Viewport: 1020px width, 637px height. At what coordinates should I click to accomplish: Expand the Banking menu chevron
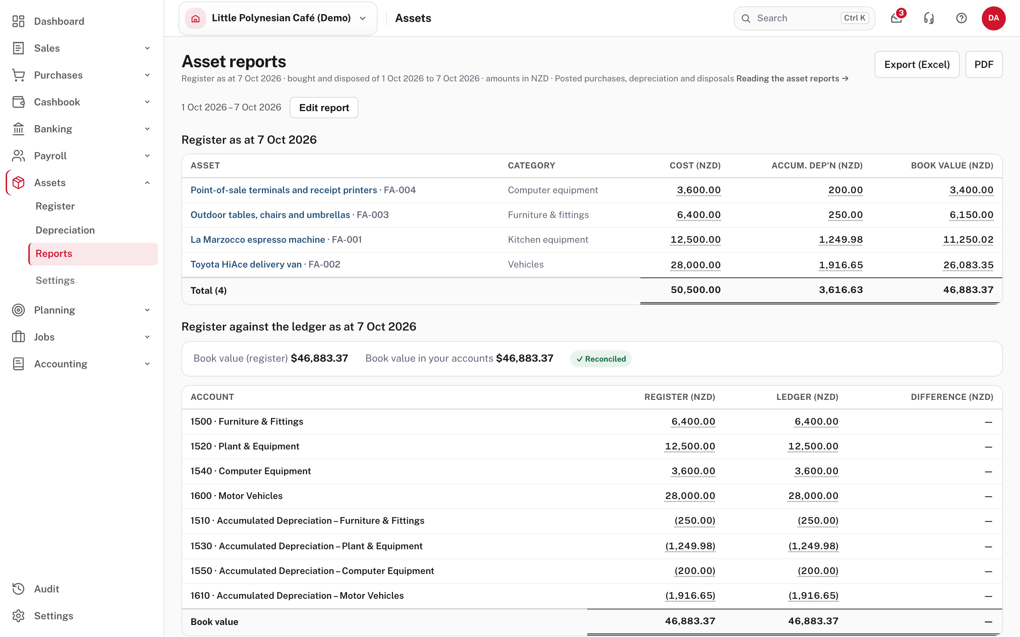pos(147,129)
